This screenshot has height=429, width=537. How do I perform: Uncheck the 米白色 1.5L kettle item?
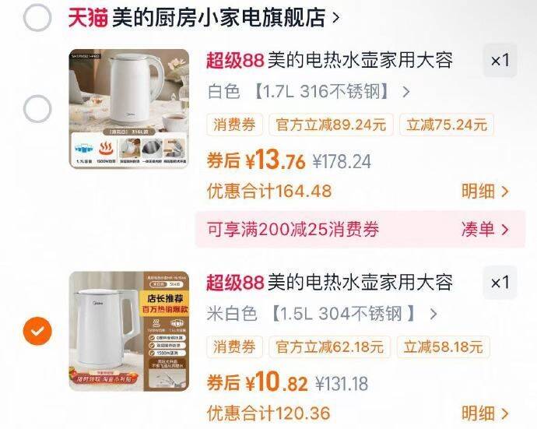pos(37,331)
